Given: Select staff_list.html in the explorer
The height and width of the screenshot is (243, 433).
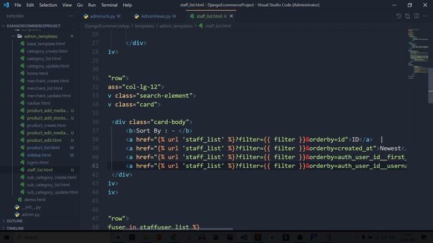Looking at the screenshot, I should 40,170.
